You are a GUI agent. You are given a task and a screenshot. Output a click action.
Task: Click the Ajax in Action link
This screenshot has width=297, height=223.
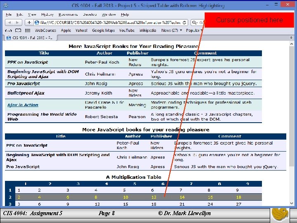(x=23, y=105)
